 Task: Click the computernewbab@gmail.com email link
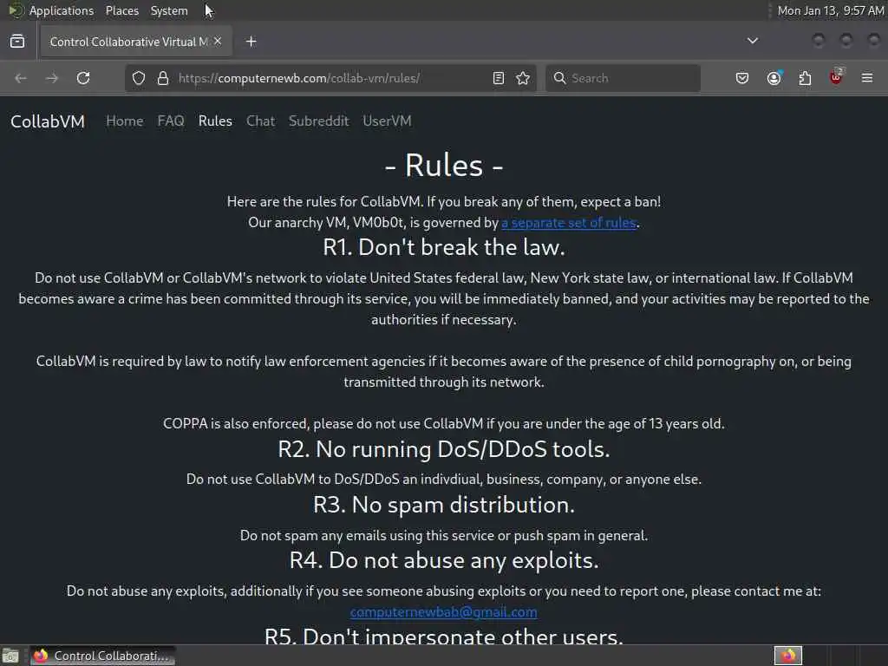[443, 612]
